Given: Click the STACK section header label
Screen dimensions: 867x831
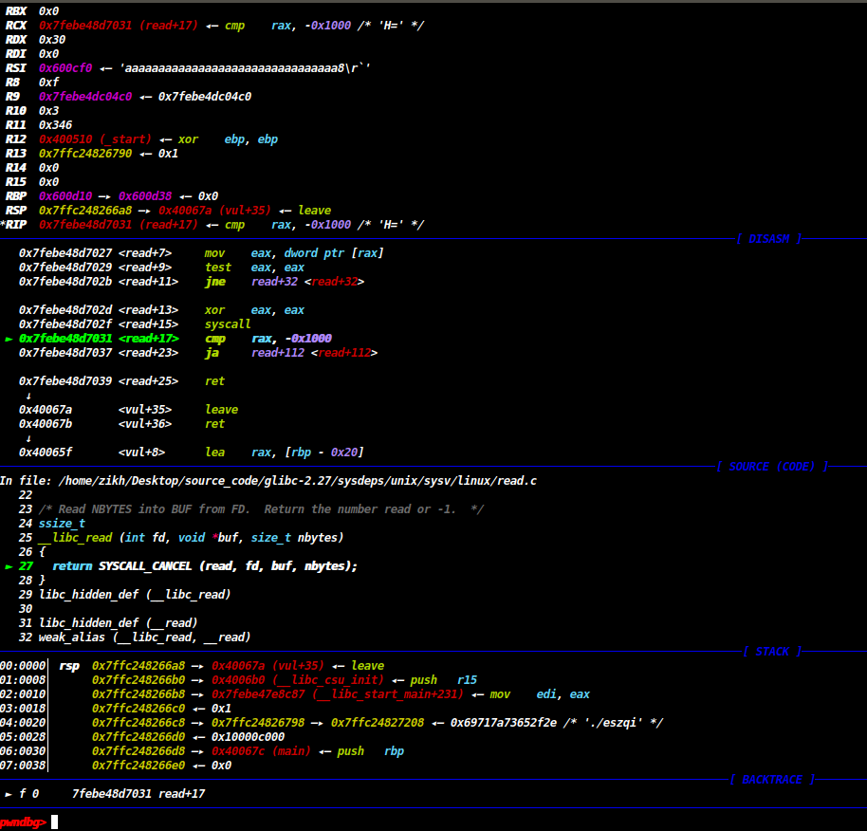Looking at the screenshot, I should [773, 652].
